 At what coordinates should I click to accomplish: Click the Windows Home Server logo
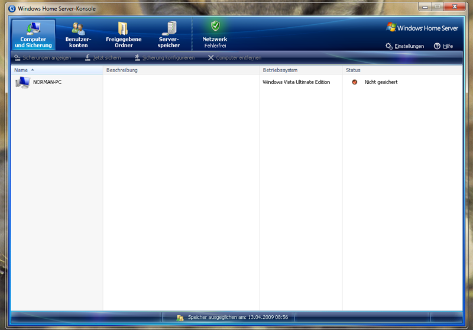click(423, 28)
